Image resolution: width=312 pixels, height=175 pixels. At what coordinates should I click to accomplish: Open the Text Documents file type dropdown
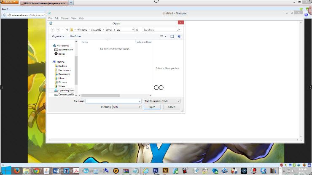coord(162,101)
